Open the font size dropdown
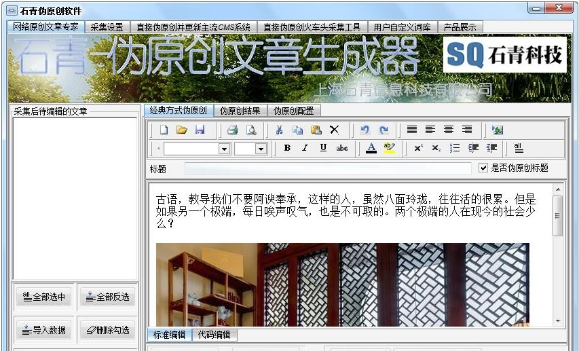Screen dimensions: 579x351 261,149
